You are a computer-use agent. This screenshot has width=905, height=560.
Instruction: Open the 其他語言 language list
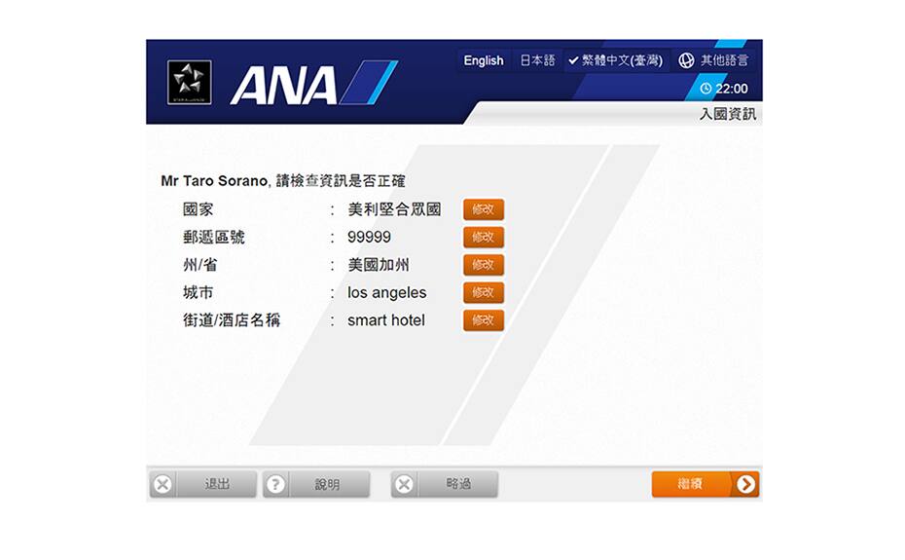click(725, 60)
